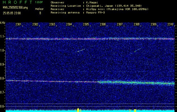Click the Receiving antenna label

point(65,13)
